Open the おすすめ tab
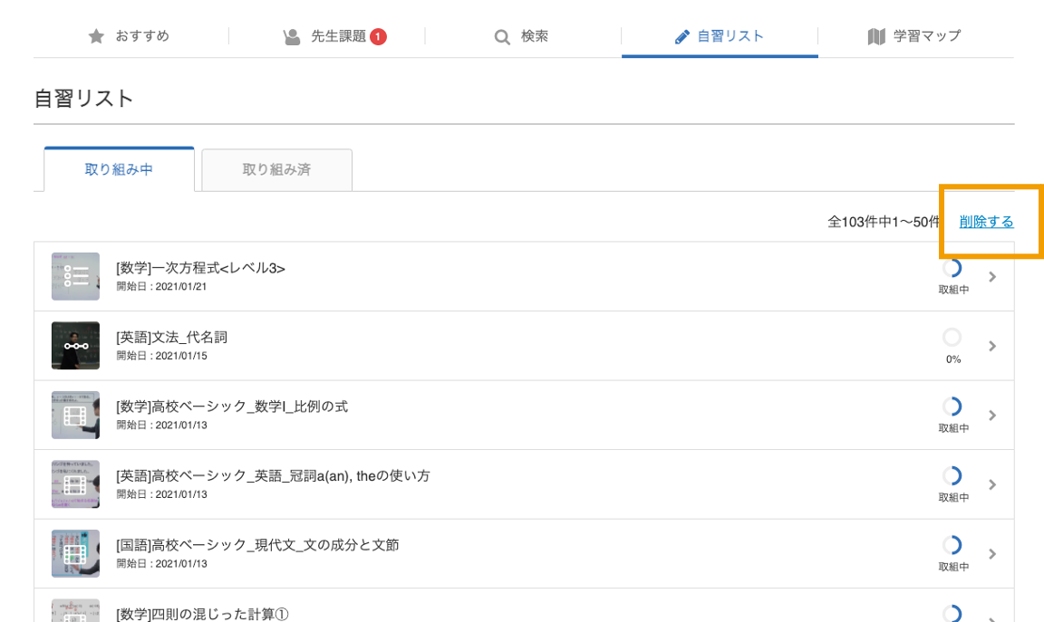This screenshot has height=622, width=1044. click(x=130, y=36)
